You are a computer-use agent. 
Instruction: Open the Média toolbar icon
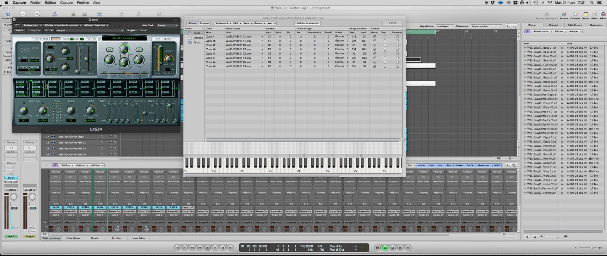tap(603, 14)
